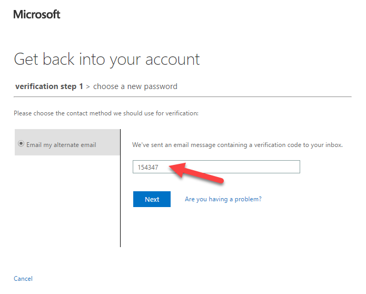Click the Email my alternate email label text
The height and width of the screenshot is (294, 366).
(x=61, y=145)
